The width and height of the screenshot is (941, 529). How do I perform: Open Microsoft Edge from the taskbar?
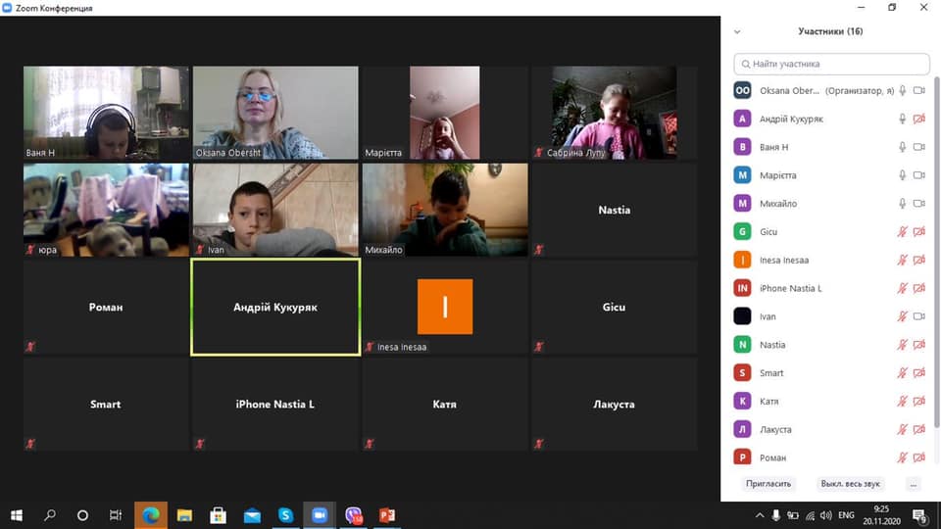(x=151, y=514)
